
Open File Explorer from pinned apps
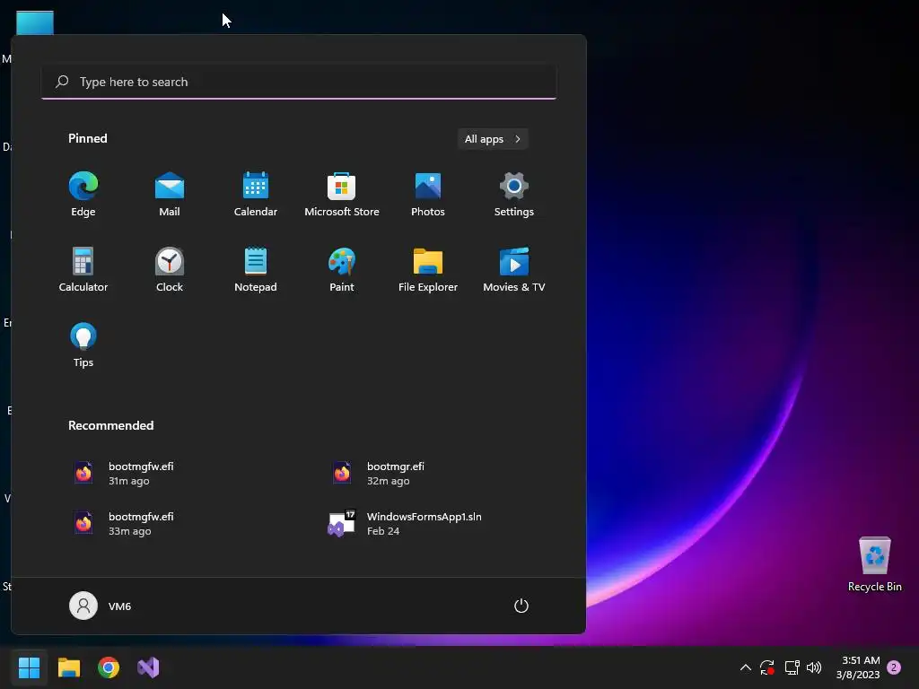coord(428,270)
